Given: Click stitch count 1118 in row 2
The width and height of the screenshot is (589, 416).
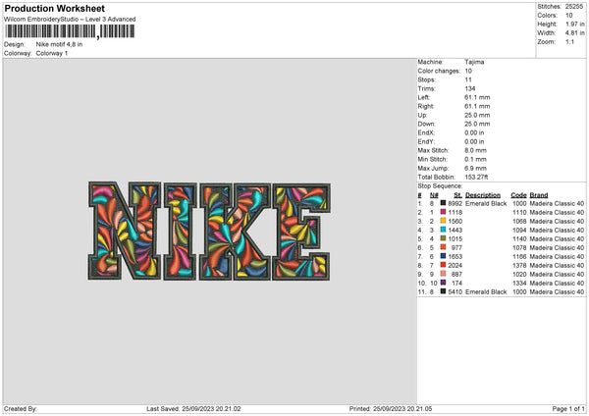Looking at the screenshot, I should pyautogui.click(x=455, y=213).
